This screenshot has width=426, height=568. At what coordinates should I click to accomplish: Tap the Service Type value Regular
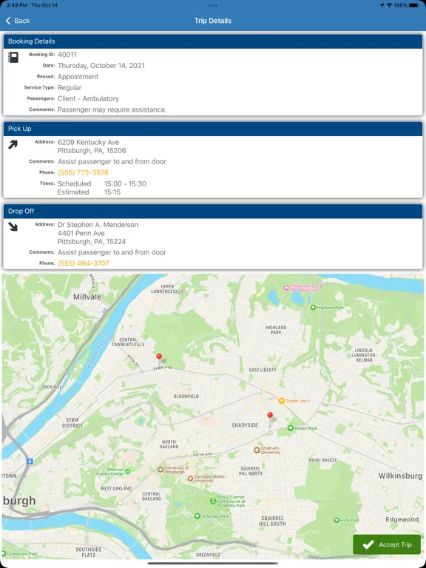click(70, 88)
